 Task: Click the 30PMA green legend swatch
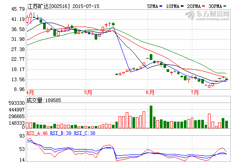pos(225,6)
